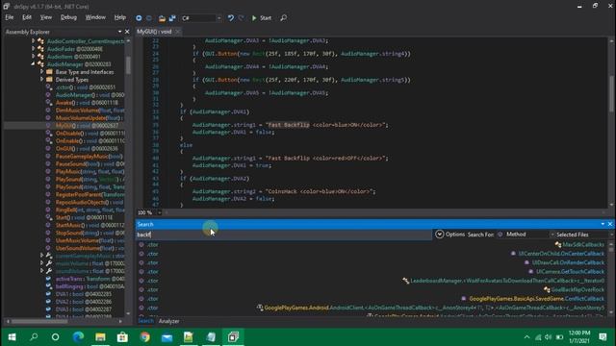The width and height of the screenshot is (616, 346).
Task: Open the File menu
Action: point(9,17)
